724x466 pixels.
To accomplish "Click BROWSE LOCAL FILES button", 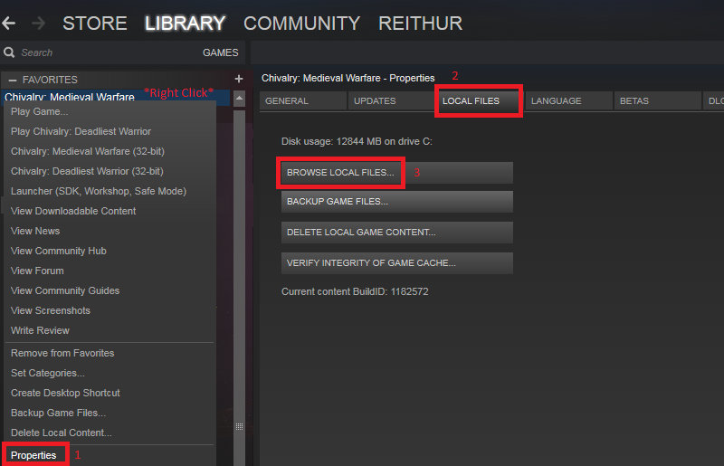I will [x=397, y=172].
